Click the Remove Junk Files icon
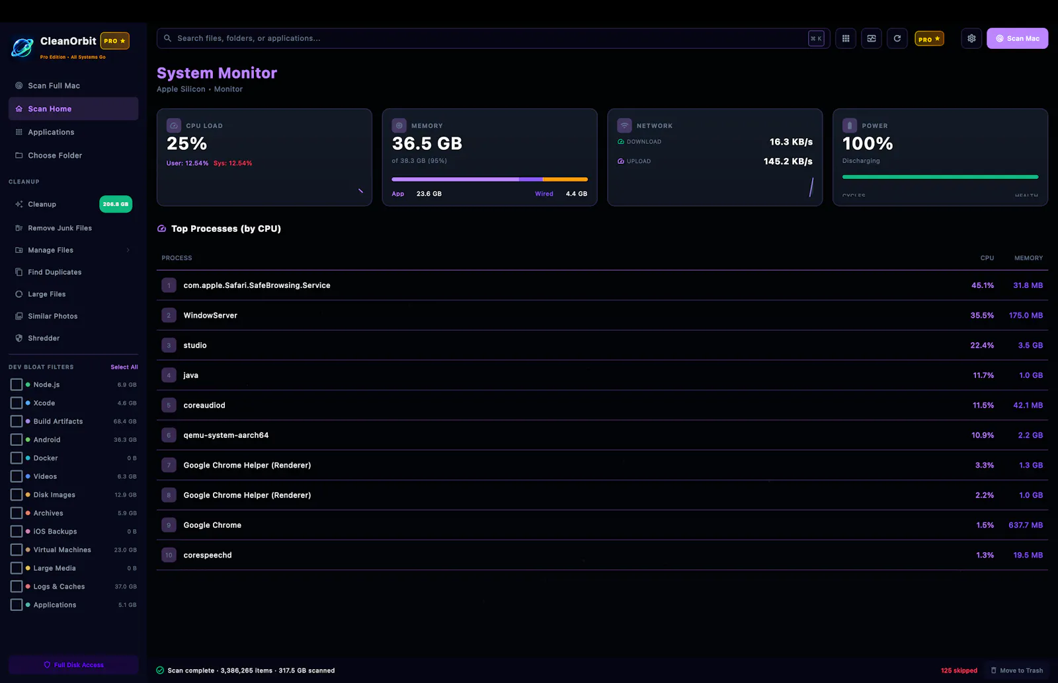1058x683 pixels. 19,228
